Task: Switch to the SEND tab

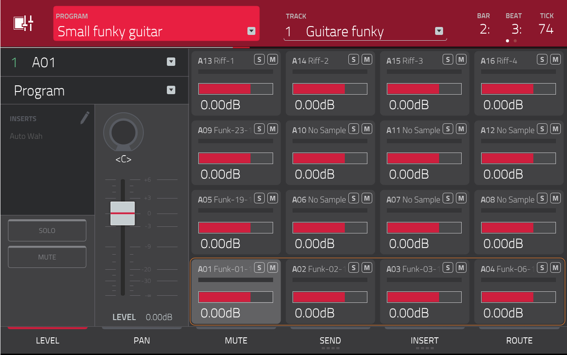Action: click(330, 340)
